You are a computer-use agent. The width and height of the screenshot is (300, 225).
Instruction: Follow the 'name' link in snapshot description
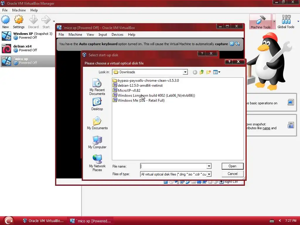266,128
